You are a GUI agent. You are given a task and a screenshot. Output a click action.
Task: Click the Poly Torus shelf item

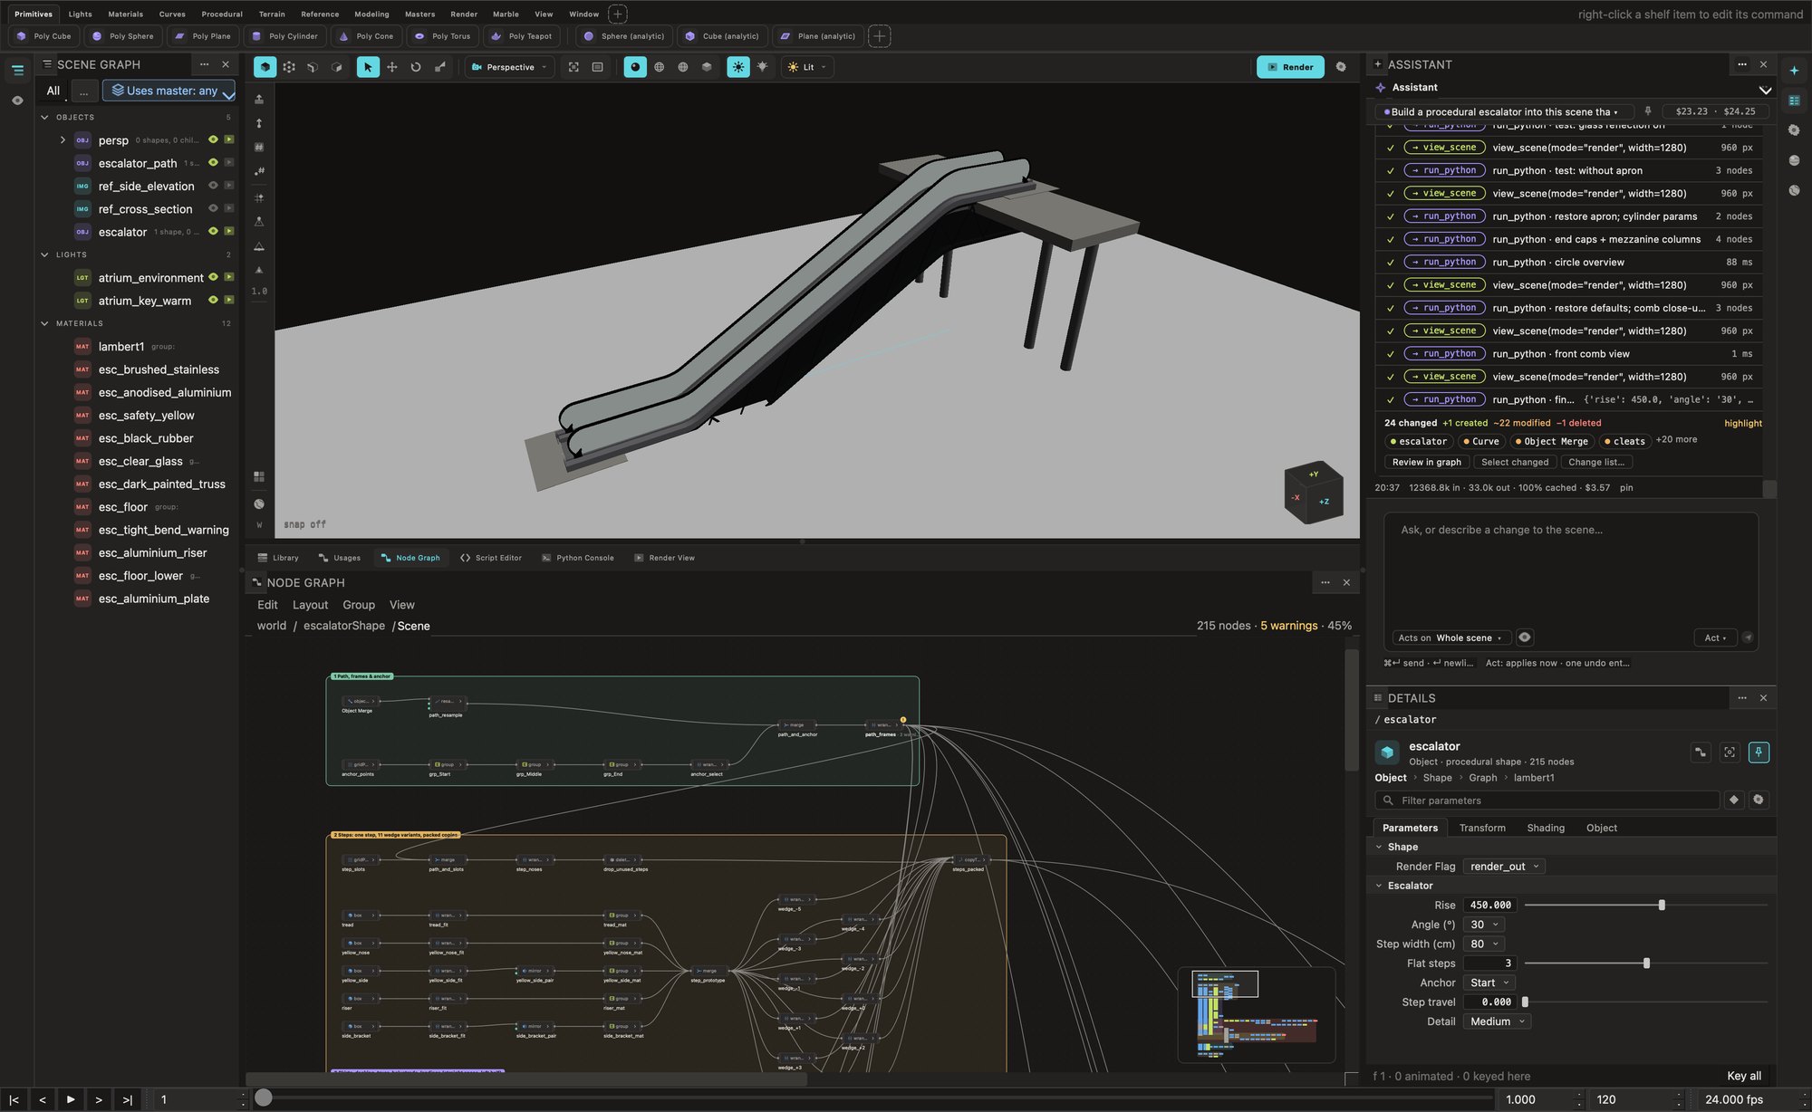[x=442, y=36]
